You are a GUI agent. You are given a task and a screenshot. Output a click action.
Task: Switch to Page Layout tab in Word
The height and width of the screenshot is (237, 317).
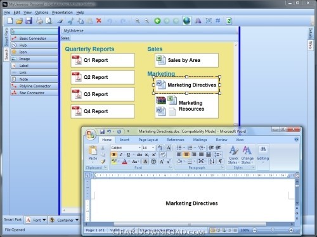[x=148, y=140]
